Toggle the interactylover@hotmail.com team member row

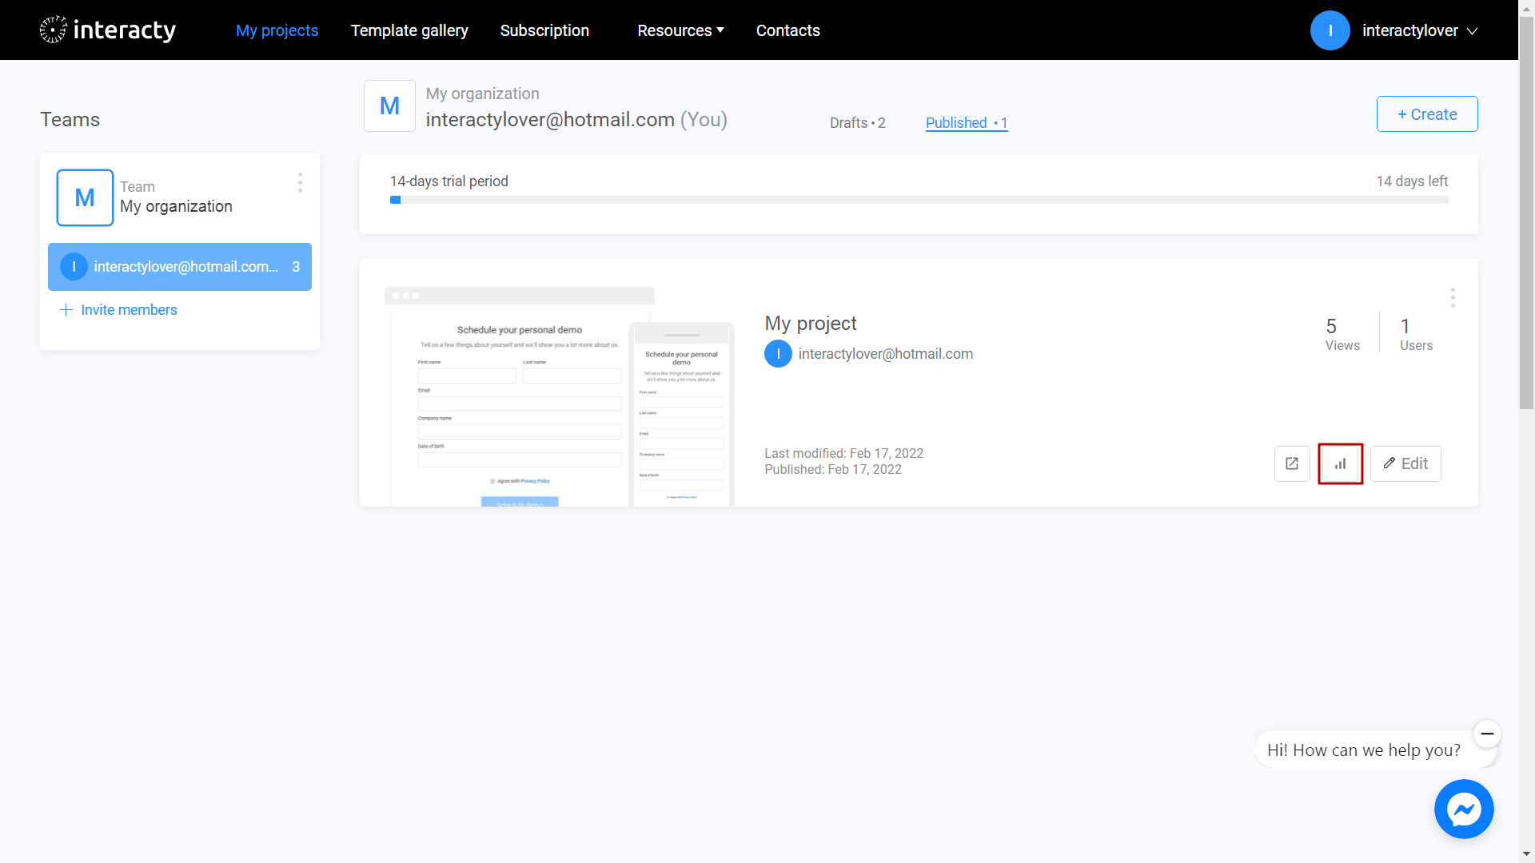179,267
